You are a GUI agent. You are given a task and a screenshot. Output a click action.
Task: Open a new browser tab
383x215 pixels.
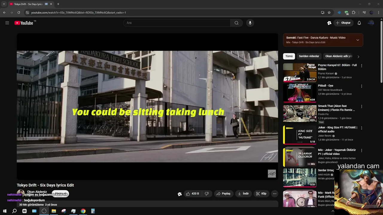coord(58,4)
